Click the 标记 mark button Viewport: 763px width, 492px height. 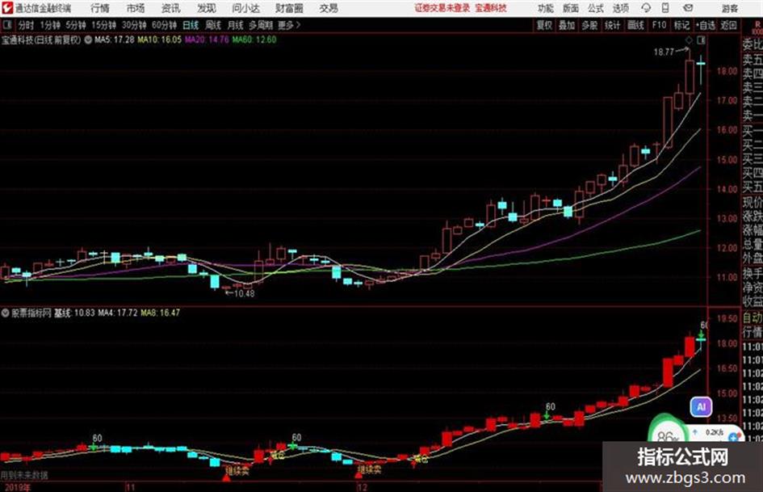tap(681, 25)
